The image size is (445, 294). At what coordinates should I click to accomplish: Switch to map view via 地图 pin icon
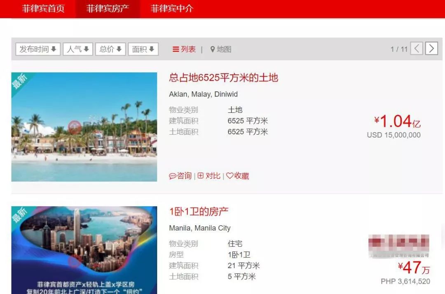click(212, 49)
